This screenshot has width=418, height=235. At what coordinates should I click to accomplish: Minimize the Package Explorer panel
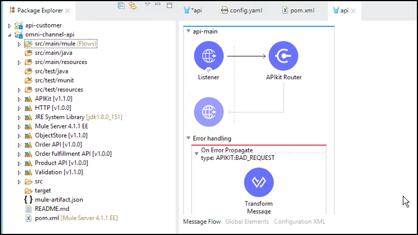158,4
